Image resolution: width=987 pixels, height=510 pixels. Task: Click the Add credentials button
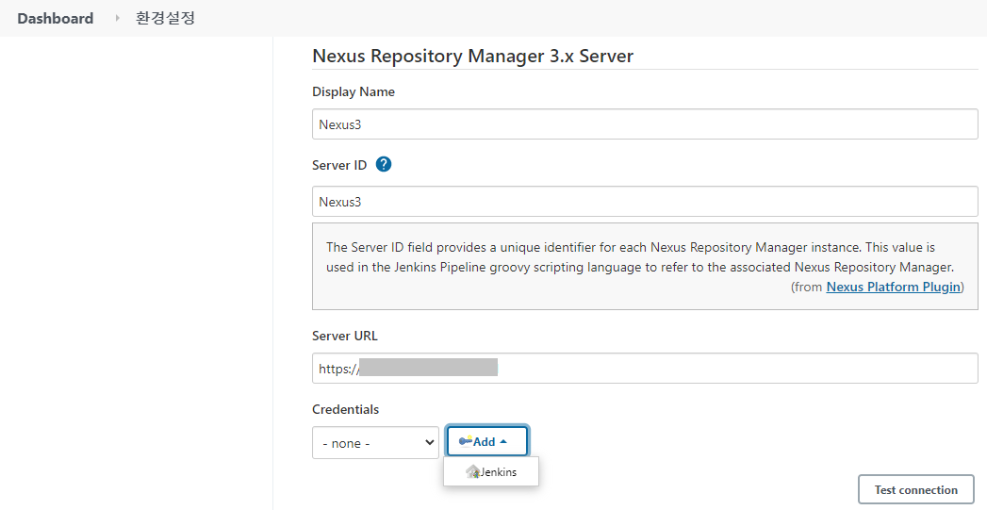pyautogui.click(x=487, y=441)
